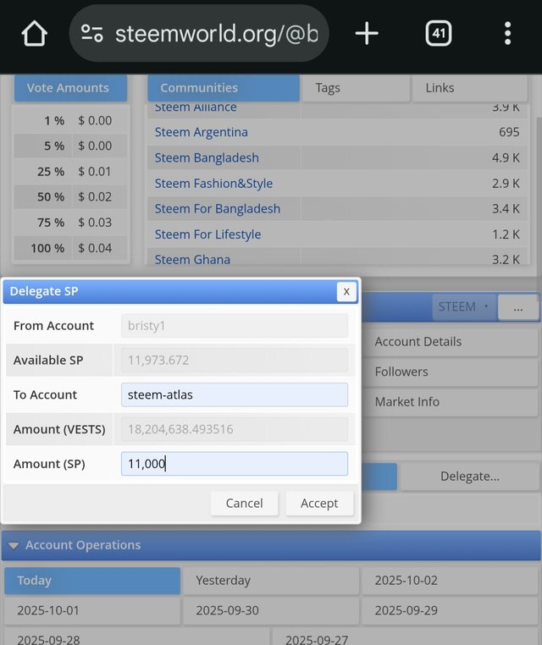Screen dimensions: 542x645
Task: Cancel the SP delegation
Action: coord(245,504)
